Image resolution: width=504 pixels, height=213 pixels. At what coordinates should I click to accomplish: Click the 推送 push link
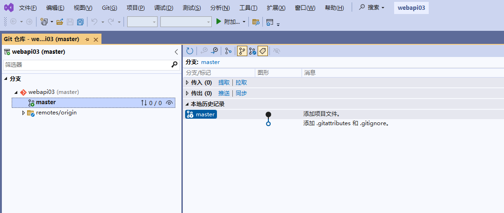[224, 93]
